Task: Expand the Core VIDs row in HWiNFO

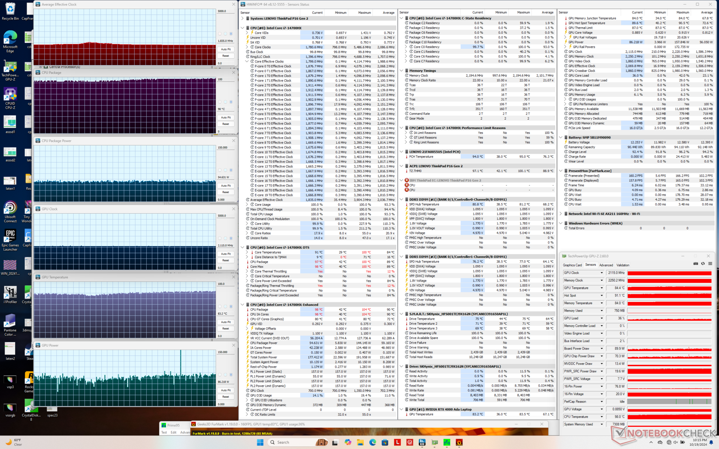Action: coord(247,33)
